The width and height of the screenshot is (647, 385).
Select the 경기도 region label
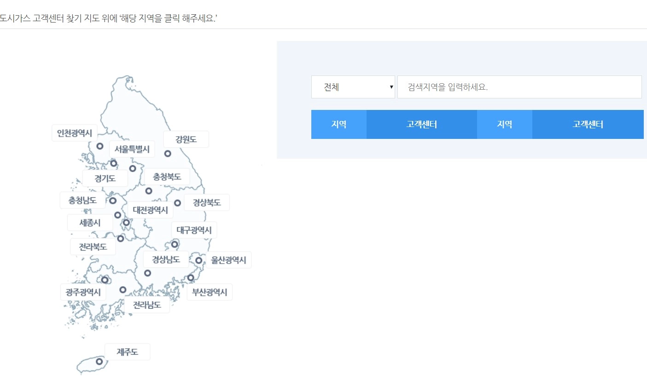(105, 178)
